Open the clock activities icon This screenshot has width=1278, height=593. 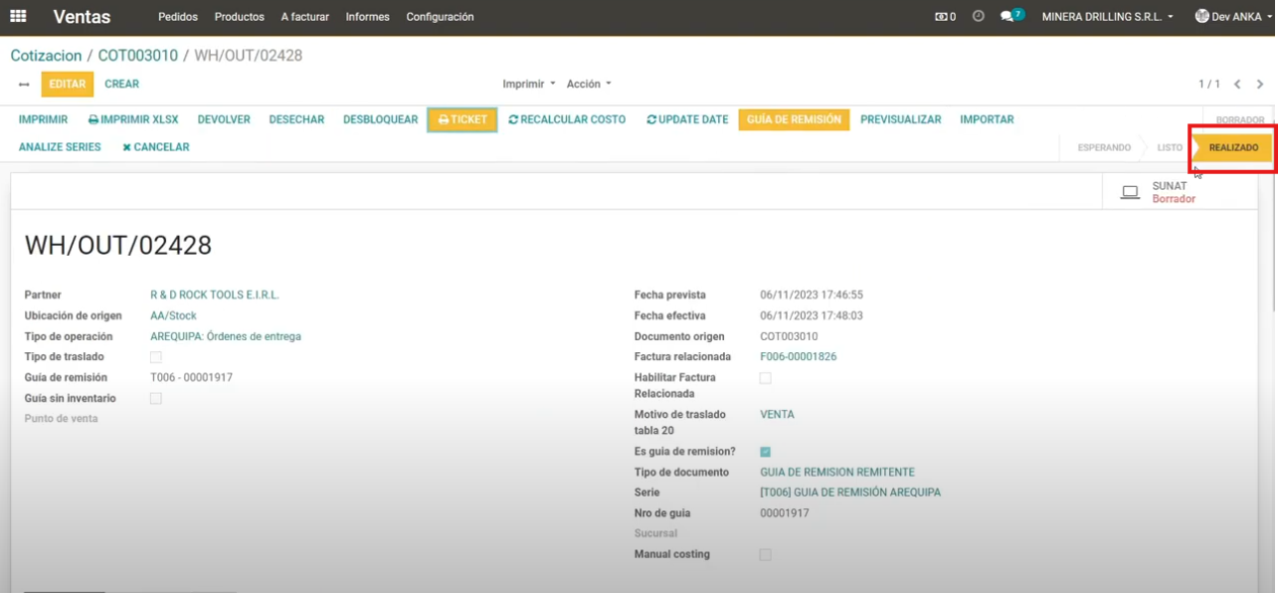[978, 17]
